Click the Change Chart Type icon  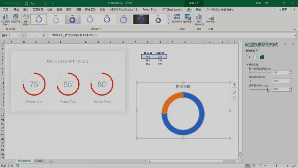click(x=199, y=20)
